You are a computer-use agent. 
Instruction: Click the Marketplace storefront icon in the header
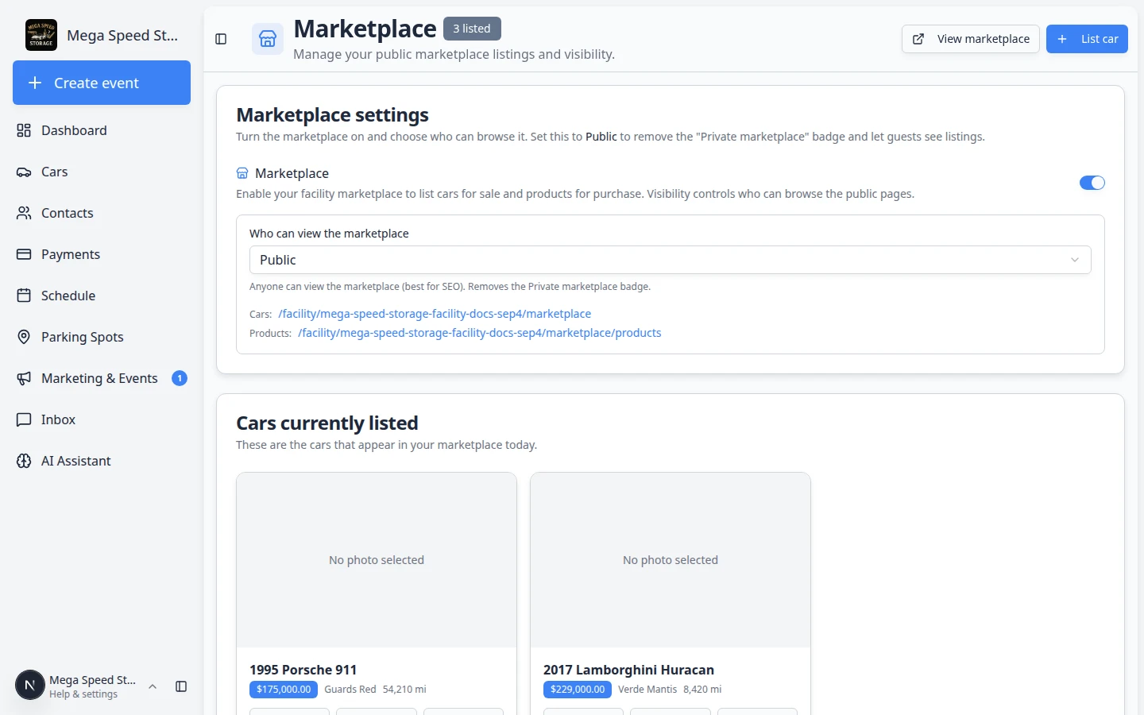268,39
